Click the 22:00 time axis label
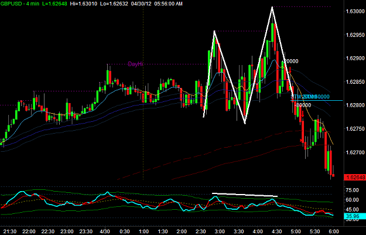366x235 pixels. click(29, 231)
